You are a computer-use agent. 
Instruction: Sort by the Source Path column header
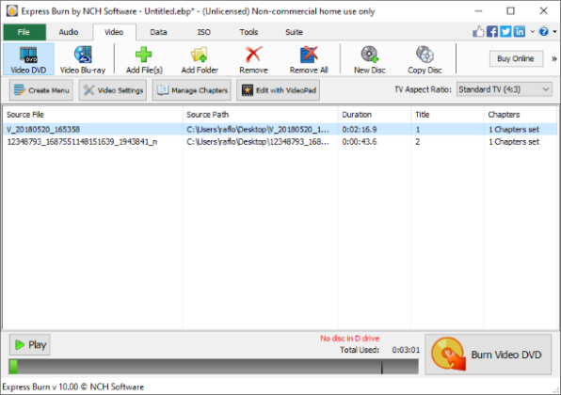point(260,115)
